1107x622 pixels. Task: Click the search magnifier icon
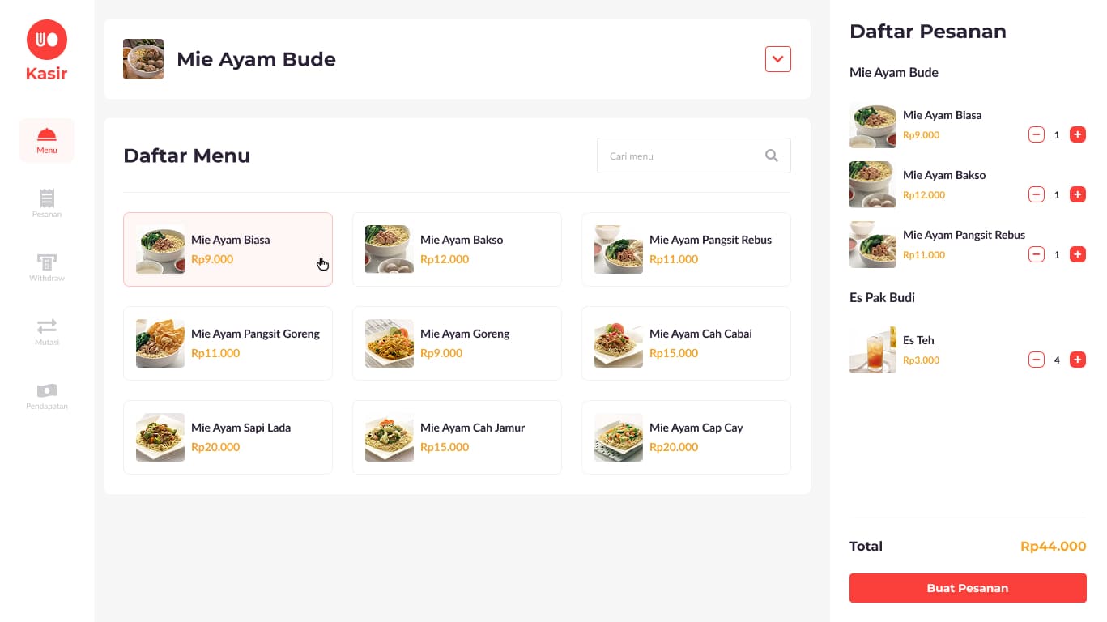click(772, 155)
